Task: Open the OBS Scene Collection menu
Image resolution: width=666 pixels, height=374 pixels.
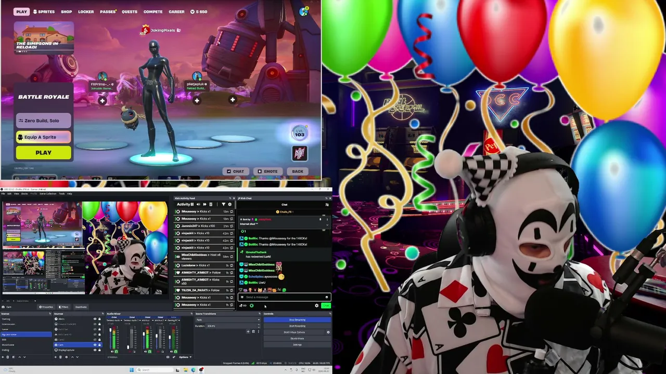Action: pos(48,194)
